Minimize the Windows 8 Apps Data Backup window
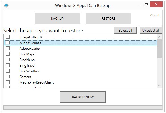Image resolution: width=166 pixels, height=113 pixels. pos(138,5)
